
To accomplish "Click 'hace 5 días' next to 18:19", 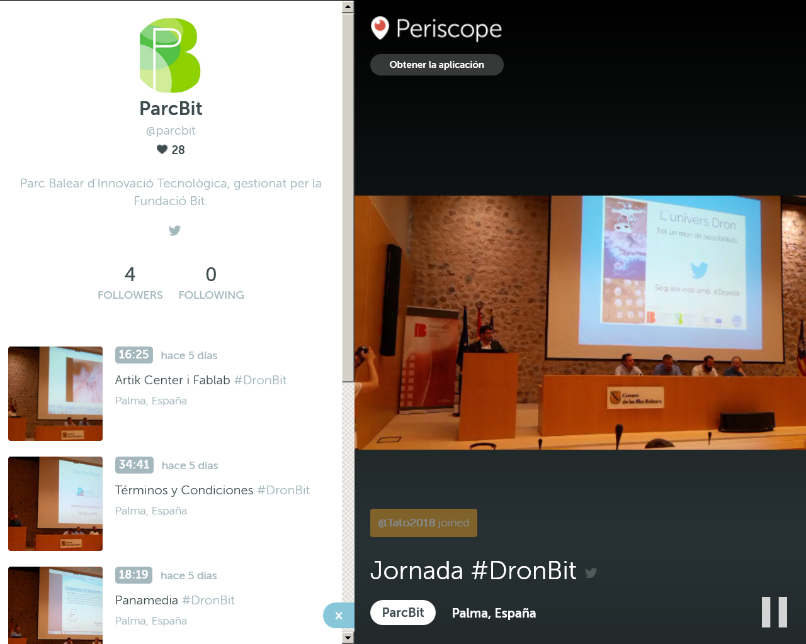I will 189,575.
